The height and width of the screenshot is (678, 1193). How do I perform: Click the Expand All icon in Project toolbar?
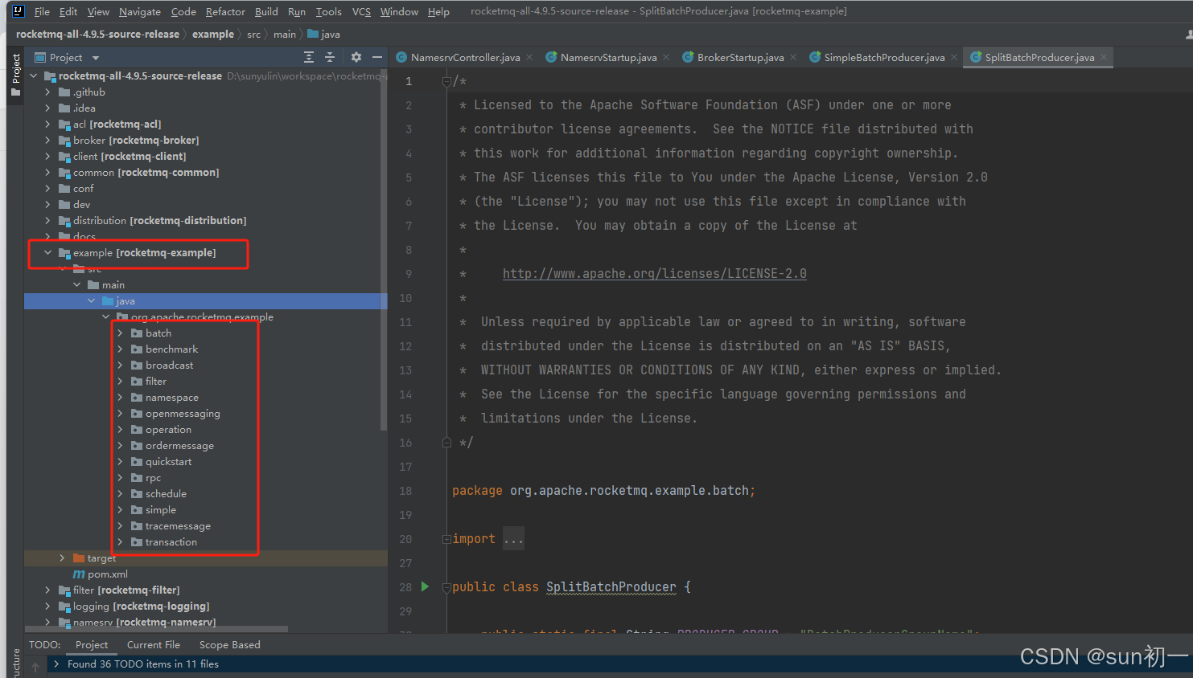[x=307, y=57]
